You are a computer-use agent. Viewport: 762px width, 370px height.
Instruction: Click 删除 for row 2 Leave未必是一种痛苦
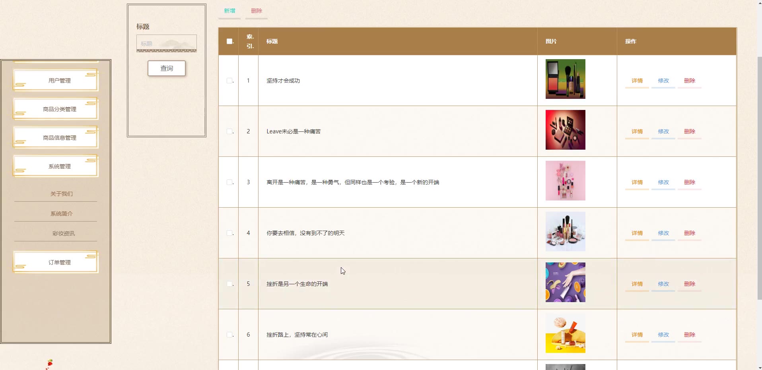point(690,131)
